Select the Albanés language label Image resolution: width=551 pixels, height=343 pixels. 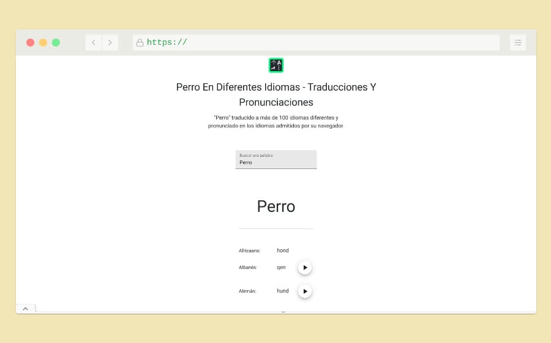coord(248,268)
